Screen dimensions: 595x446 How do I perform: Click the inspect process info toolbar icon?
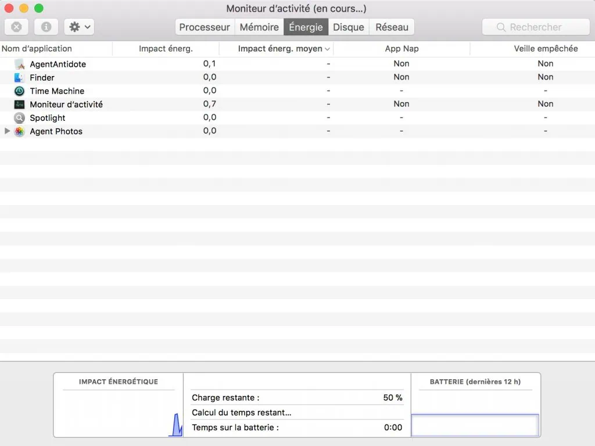coord(46,27)
